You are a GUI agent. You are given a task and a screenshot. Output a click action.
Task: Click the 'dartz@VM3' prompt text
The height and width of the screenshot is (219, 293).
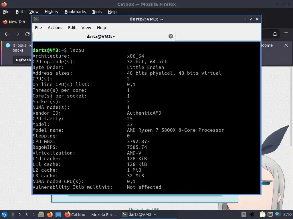point(45,50)
